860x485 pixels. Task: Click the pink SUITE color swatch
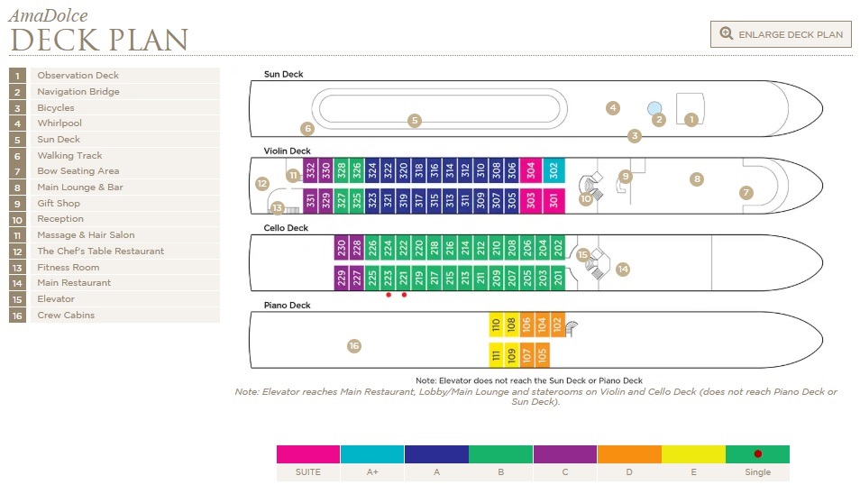(308, 454)
